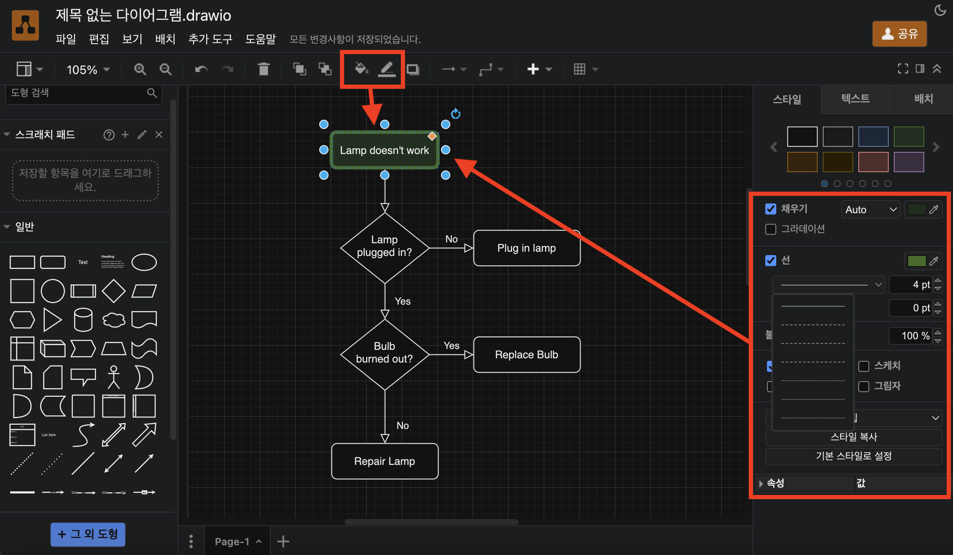The width and height of the screenshot is (953, 555).
Task: Switch to the 배치 tab in format panel
Action: click(923, 99)
